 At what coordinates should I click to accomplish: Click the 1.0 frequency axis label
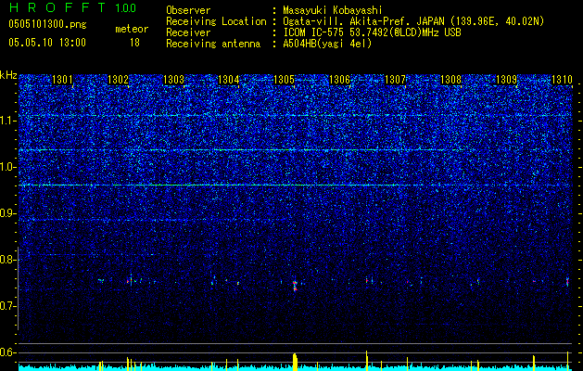pyautogui.click(x=8, y=167)
